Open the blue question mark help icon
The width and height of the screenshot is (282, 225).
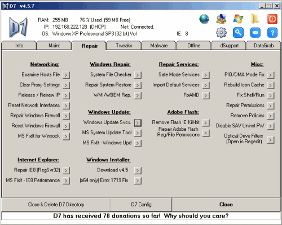[x=272, y=33]
